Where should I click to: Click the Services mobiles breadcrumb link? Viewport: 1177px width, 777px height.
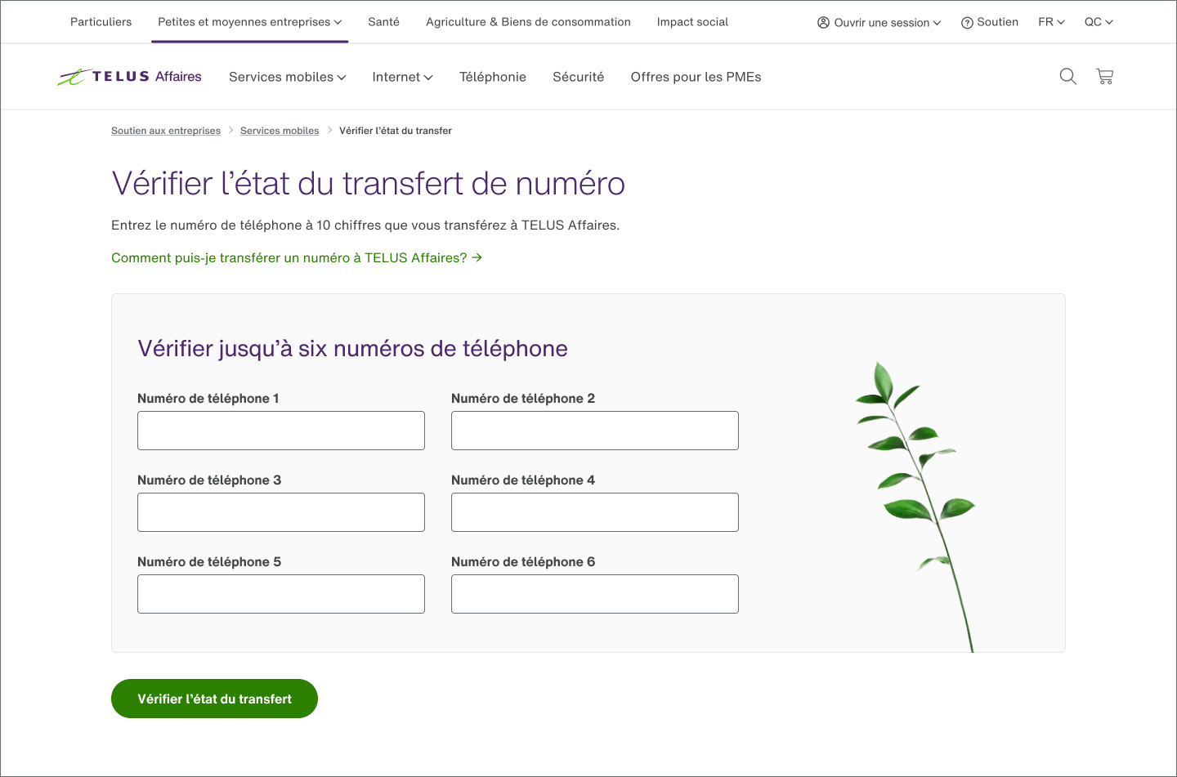click(280, 131)
